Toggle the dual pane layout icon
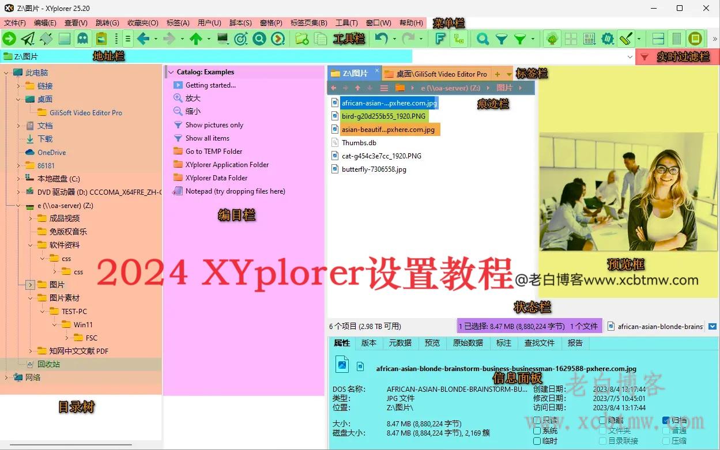The width and height of the screenshot is (720, 450). 659,39
